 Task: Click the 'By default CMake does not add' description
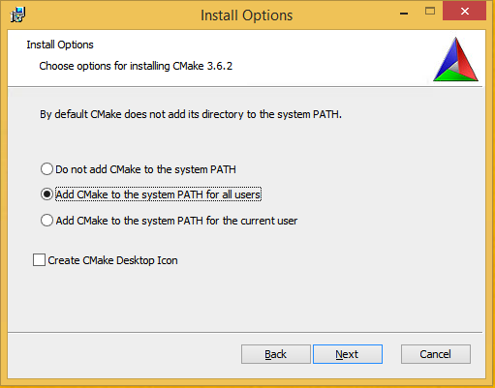pos(191,114)
